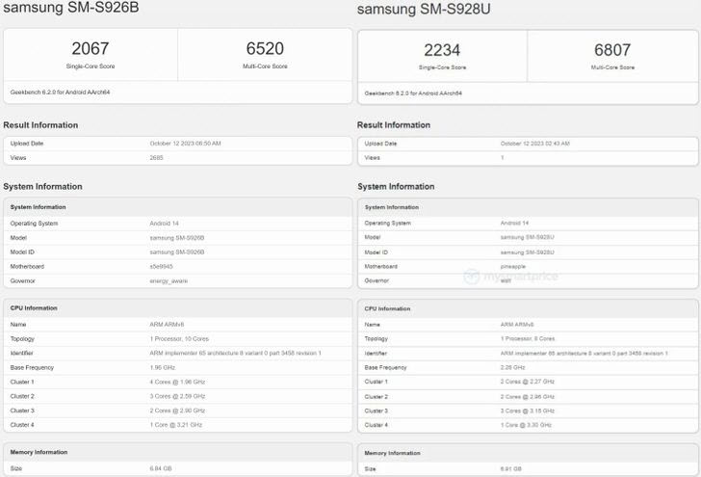
Task: Click Cluster 1 value '4 Cores @ 1.96 GHz'
Action: click(x=177, y=382)
